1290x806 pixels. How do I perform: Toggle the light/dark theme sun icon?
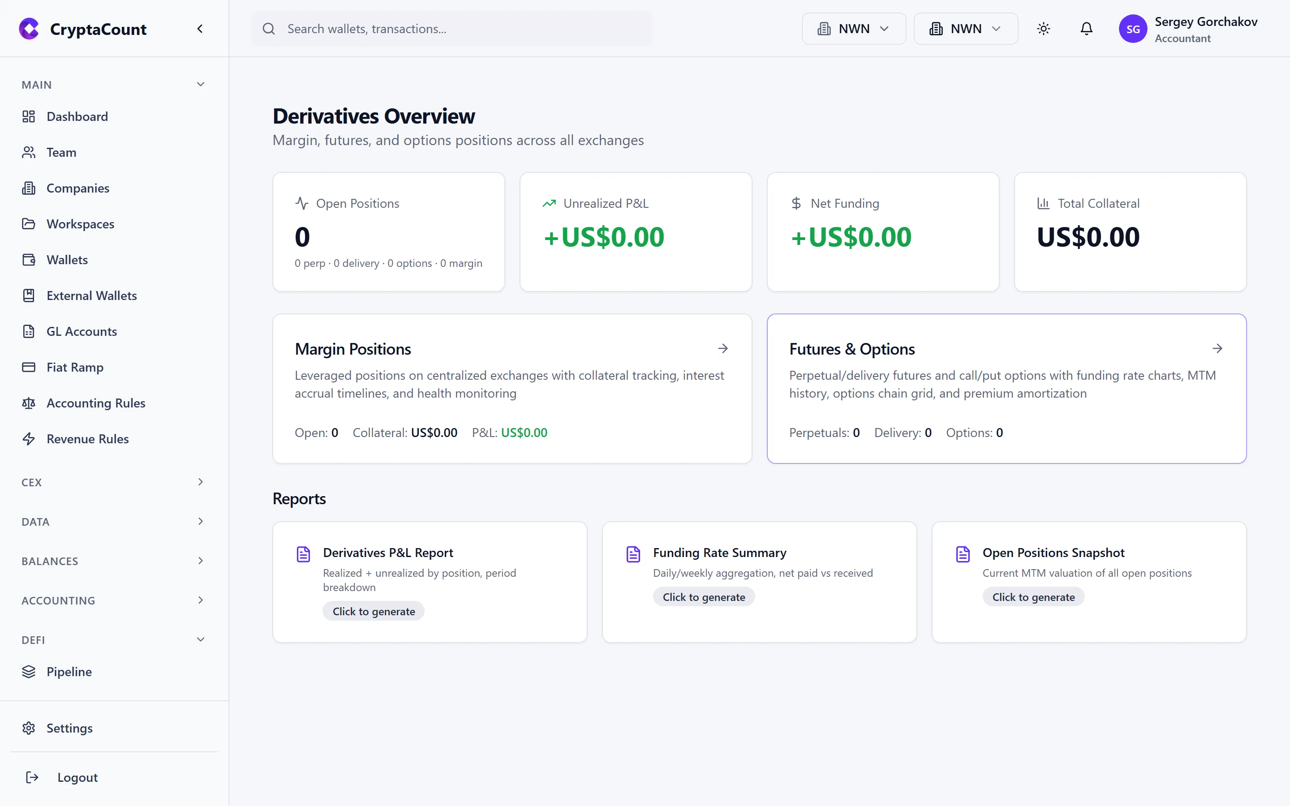coord(1043,29)
